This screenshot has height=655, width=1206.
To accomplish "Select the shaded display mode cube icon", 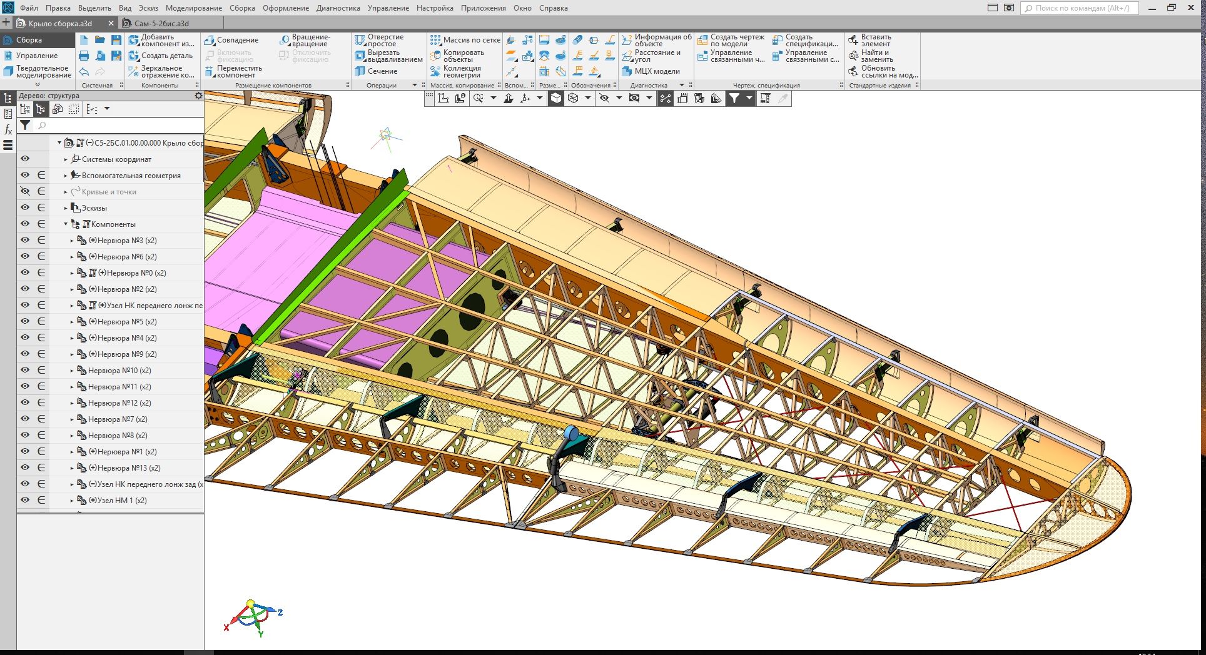I will (555, 98).
